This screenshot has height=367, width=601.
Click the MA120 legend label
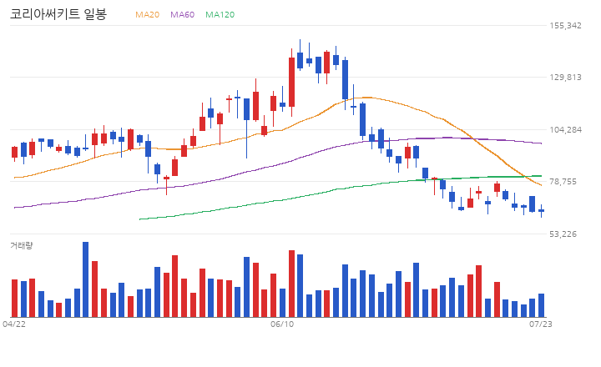pyautogui.click(x=220, y=14)
